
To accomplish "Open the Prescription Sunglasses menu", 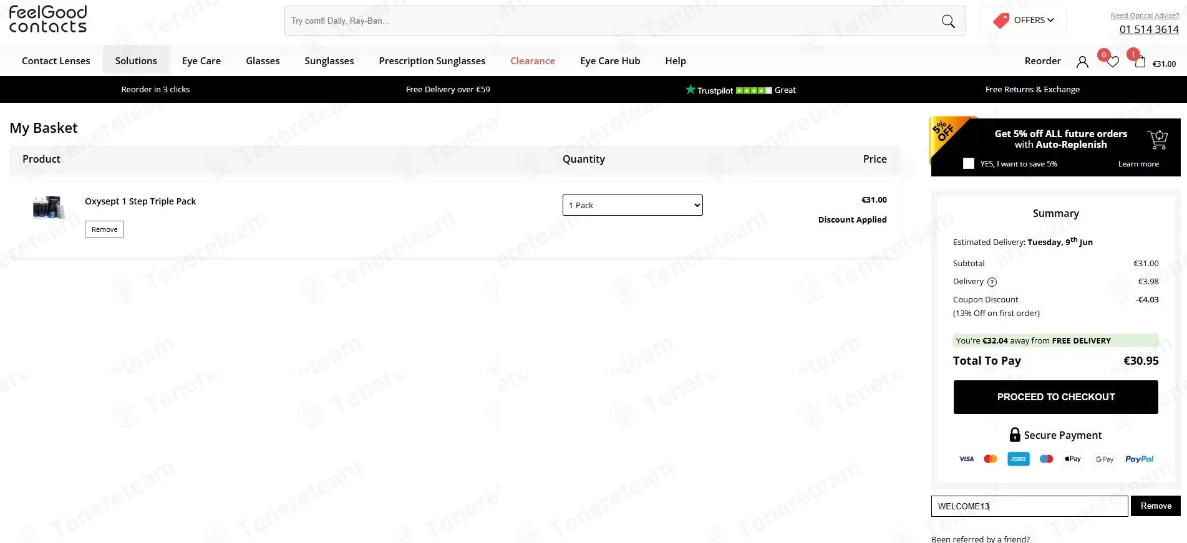I will (x=432, y=60).
